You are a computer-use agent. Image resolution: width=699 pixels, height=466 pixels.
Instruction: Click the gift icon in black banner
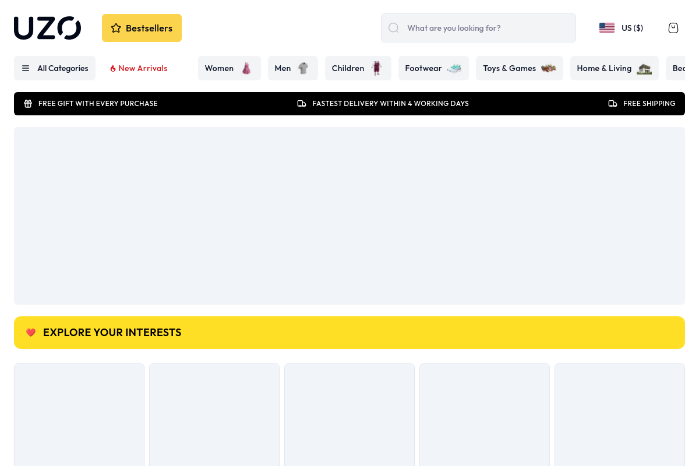(28, 104)
